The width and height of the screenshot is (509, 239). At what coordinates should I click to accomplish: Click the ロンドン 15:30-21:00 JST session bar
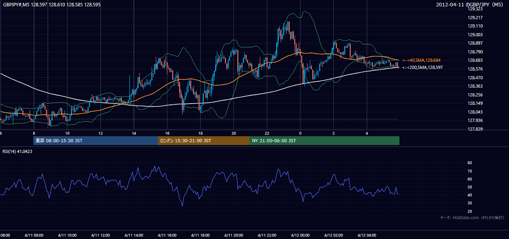click(204, 141)
